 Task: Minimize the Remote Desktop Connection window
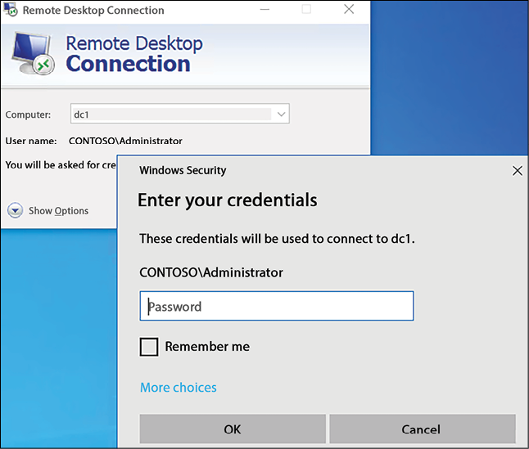[264, 10]
